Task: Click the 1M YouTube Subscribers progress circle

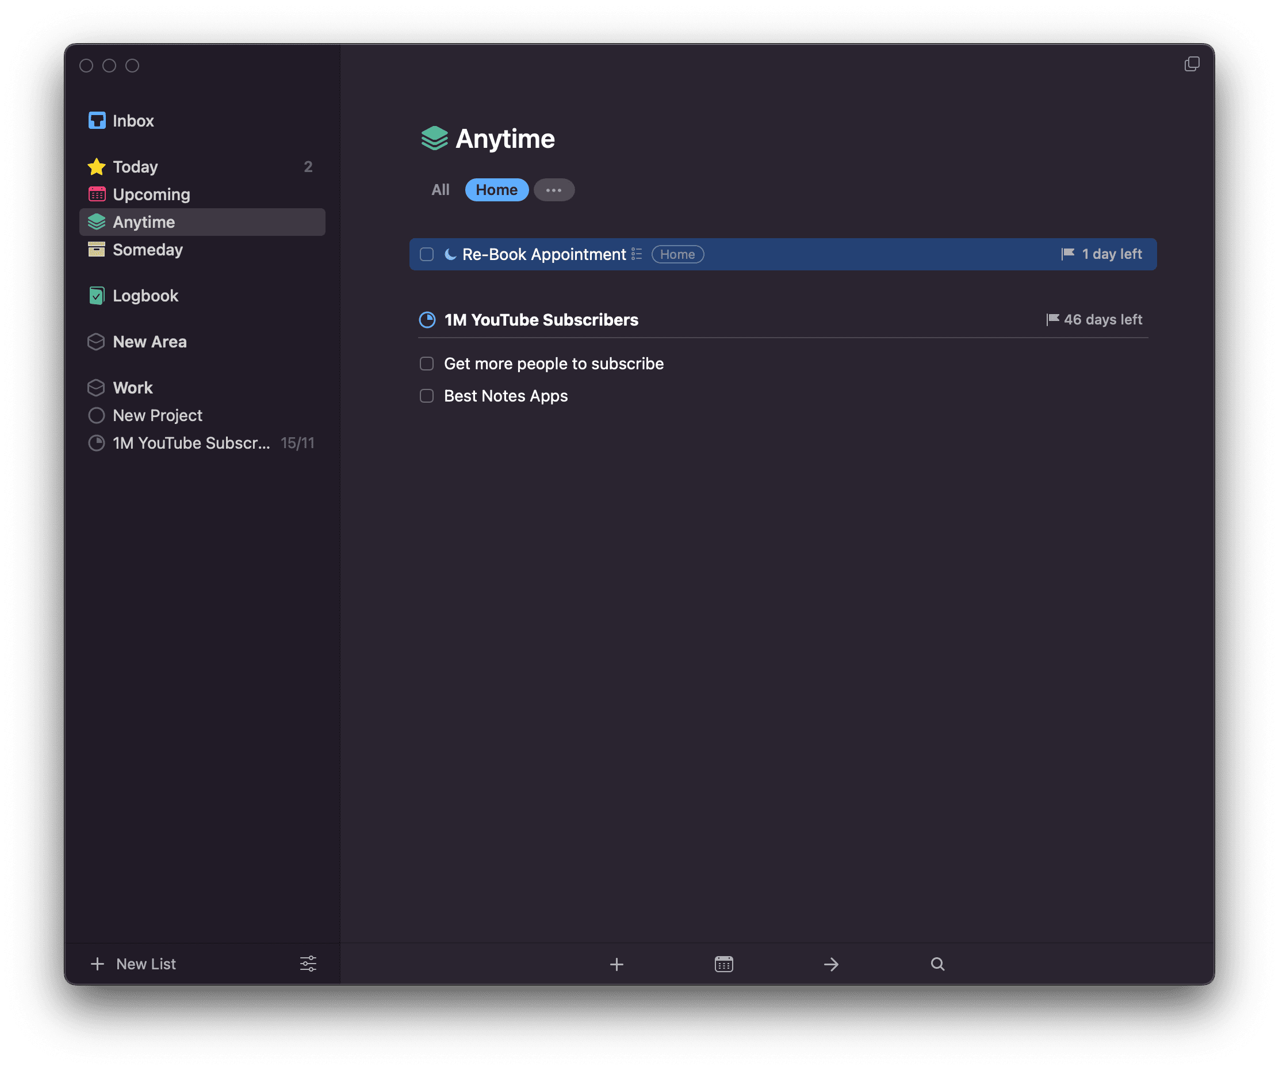Action: point(427,319)
